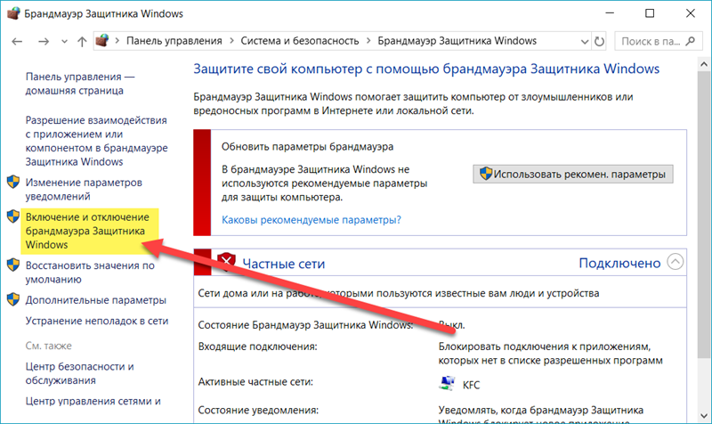Image resolution: width=712 pixels, height=424 pixels.
Task: Click 'Обновить параметры брандмауэра' heading
Action: pos(307,147)
